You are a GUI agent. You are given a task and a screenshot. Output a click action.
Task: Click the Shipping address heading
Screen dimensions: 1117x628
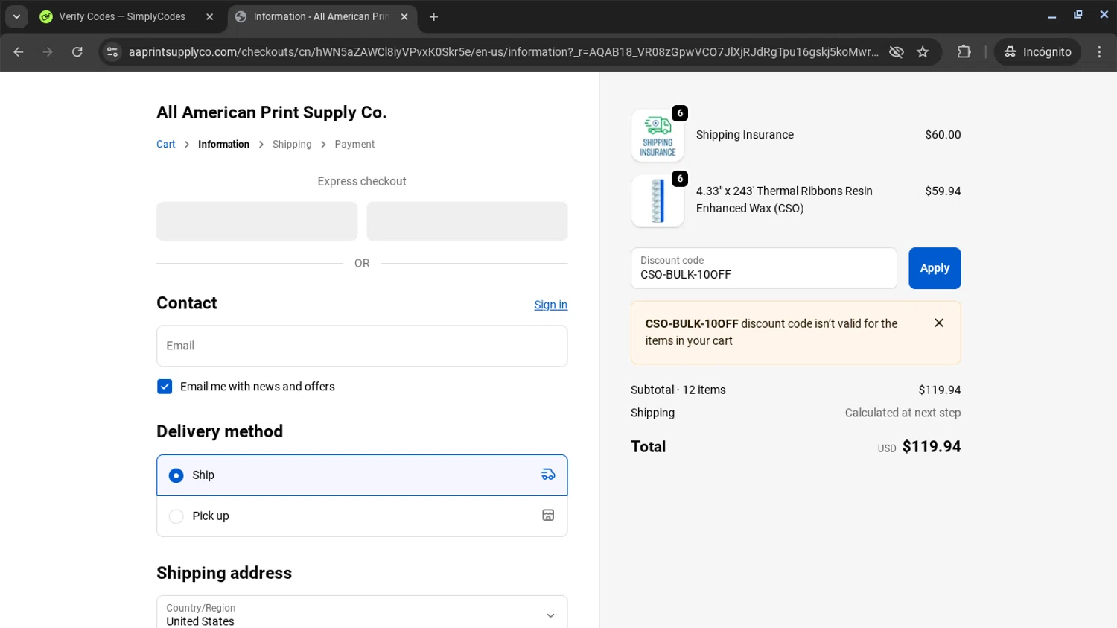(224, 573)
